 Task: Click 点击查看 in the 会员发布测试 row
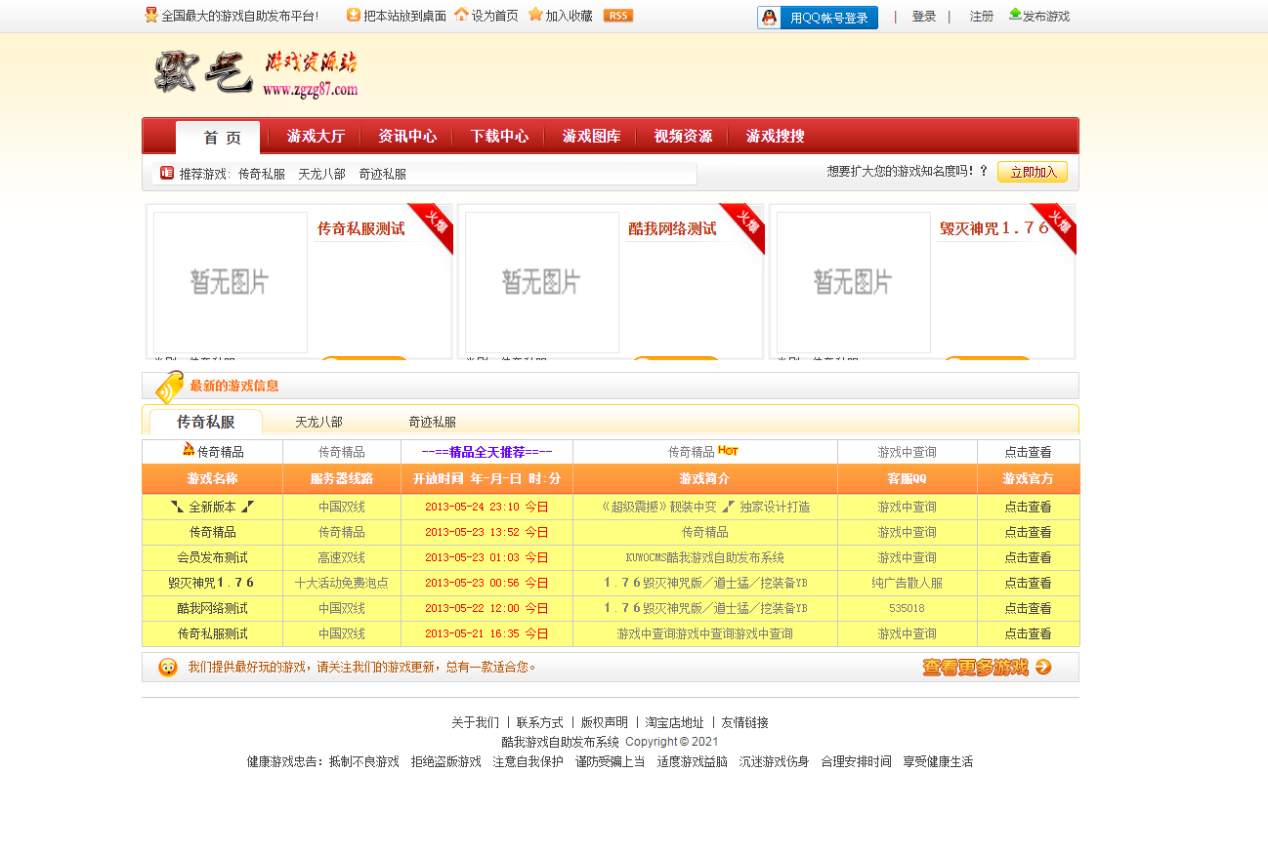[x=1028, y=558]
